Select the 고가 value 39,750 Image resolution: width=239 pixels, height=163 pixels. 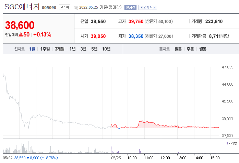(x=136, y=21)
